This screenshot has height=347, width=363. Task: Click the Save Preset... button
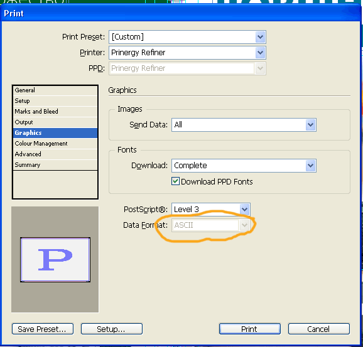(43, 329)
